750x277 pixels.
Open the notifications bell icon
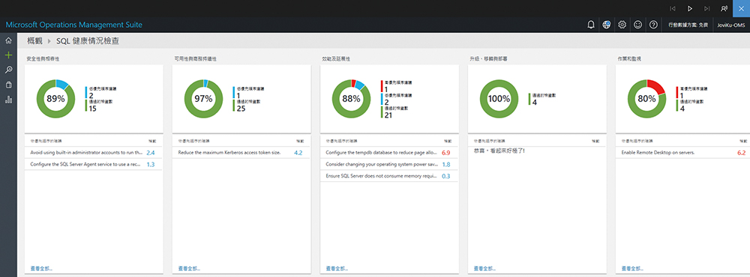[x=591, y=25]
